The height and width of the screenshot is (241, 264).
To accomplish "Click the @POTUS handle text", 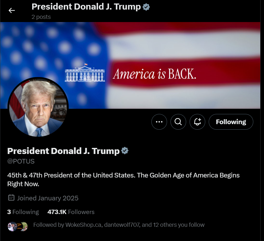I will 21,162.
